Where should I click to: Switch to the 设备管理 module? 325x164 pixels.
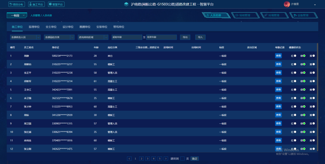pyautogui.click(x=303, y=15)
